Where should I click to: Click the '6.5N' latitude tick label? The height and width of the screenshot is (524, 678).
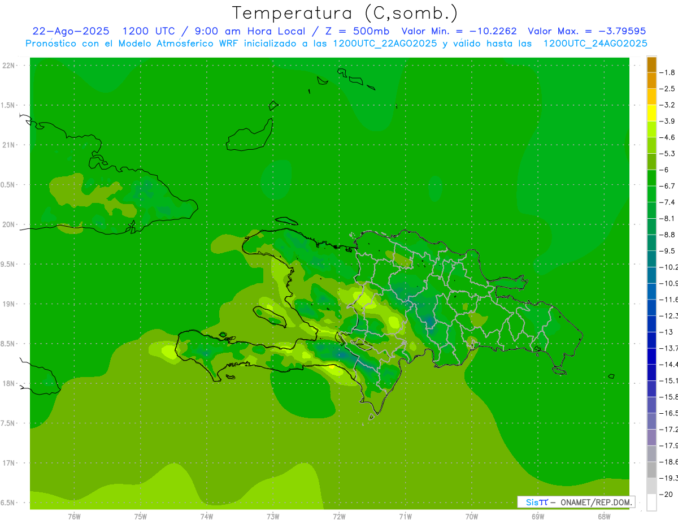coord(8,503)
